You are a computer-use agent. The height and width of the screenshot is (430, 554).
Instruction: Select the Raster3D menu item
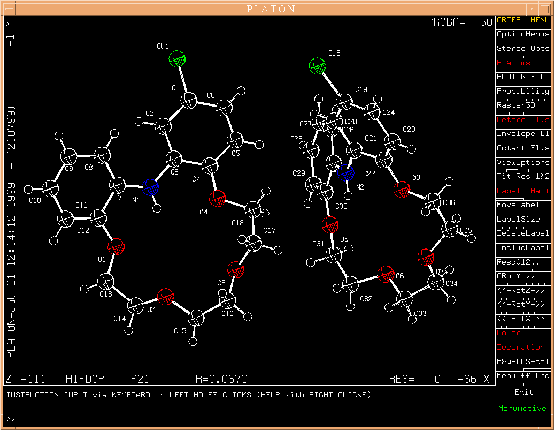point(522,105)
